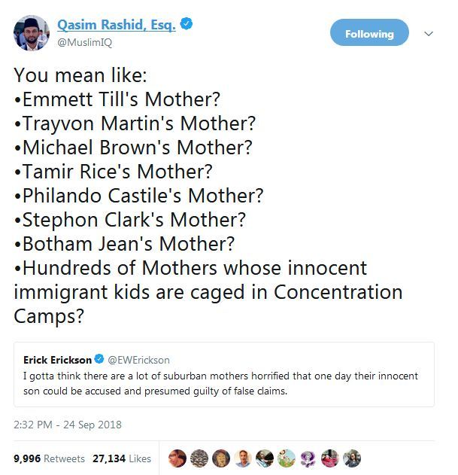
Task: Click Erick Erickson's verified badge
Action: [x=99, y=360]
